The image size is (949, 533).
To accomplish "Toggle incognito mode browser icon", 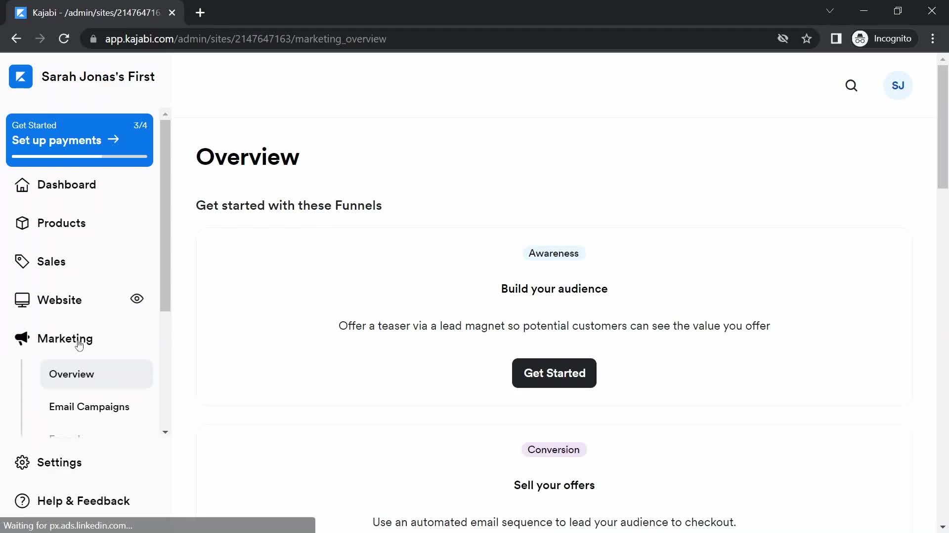I will point(860,38).
